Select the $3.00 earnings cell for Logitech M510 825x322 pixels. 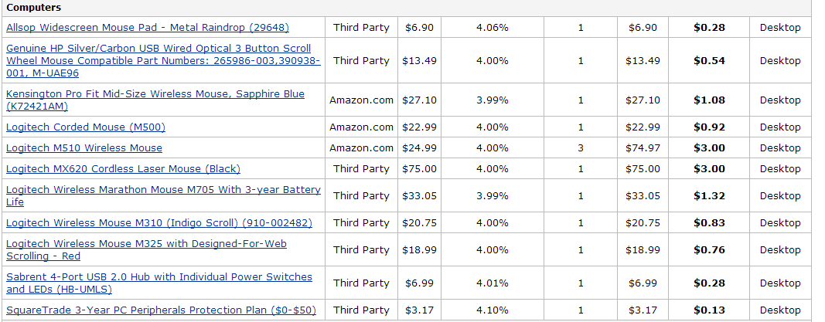pyautogui.click(x=709, y=148)
